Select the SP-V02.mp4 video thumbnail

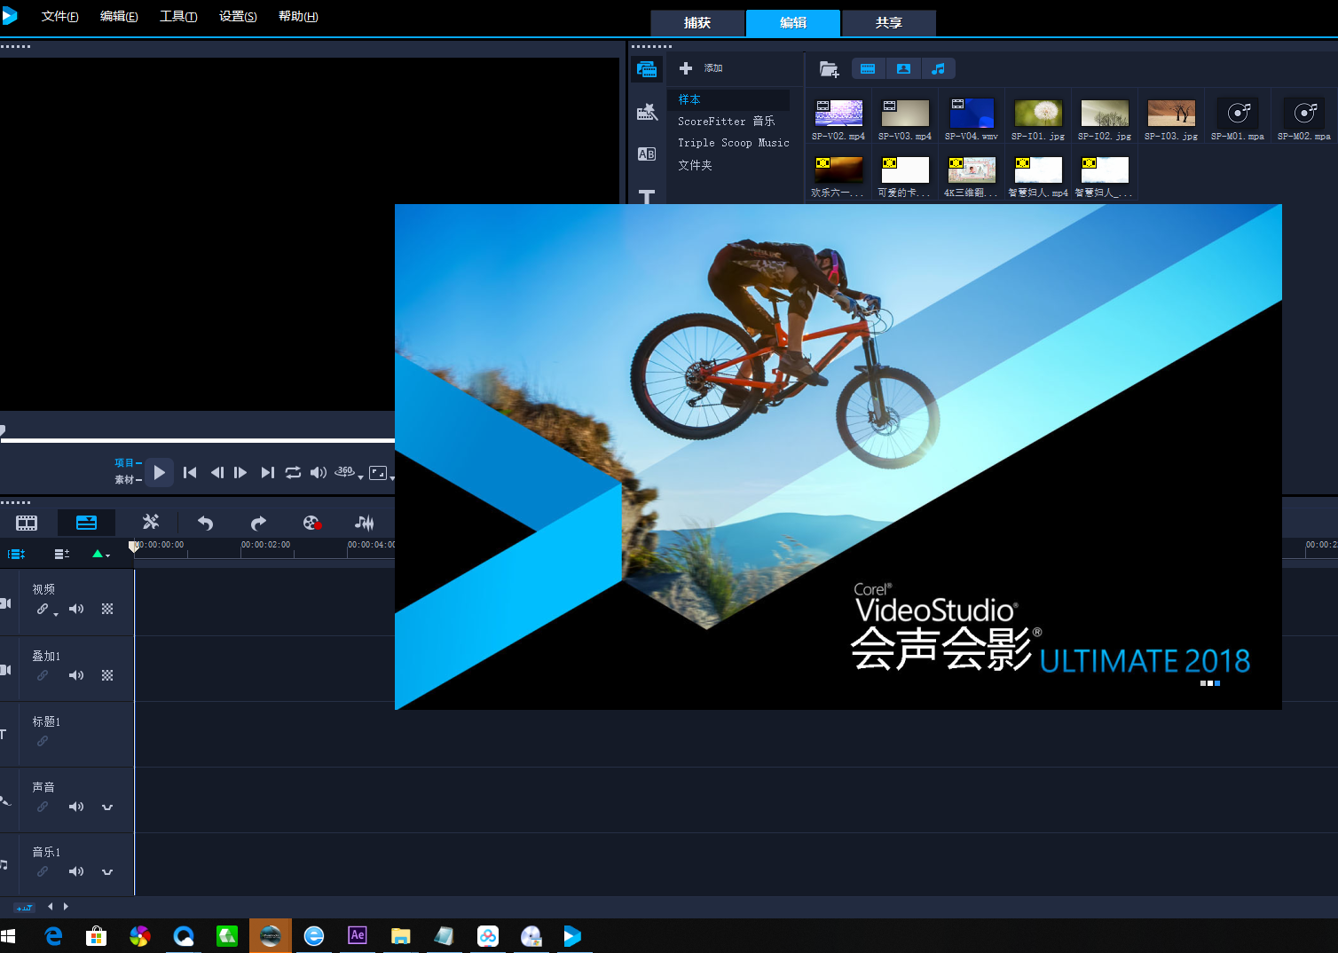point(838,114)
